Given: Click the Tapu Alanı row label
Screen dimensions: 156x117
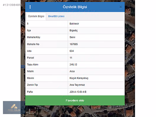Looking at the screenshot, I should click(32, 64).
